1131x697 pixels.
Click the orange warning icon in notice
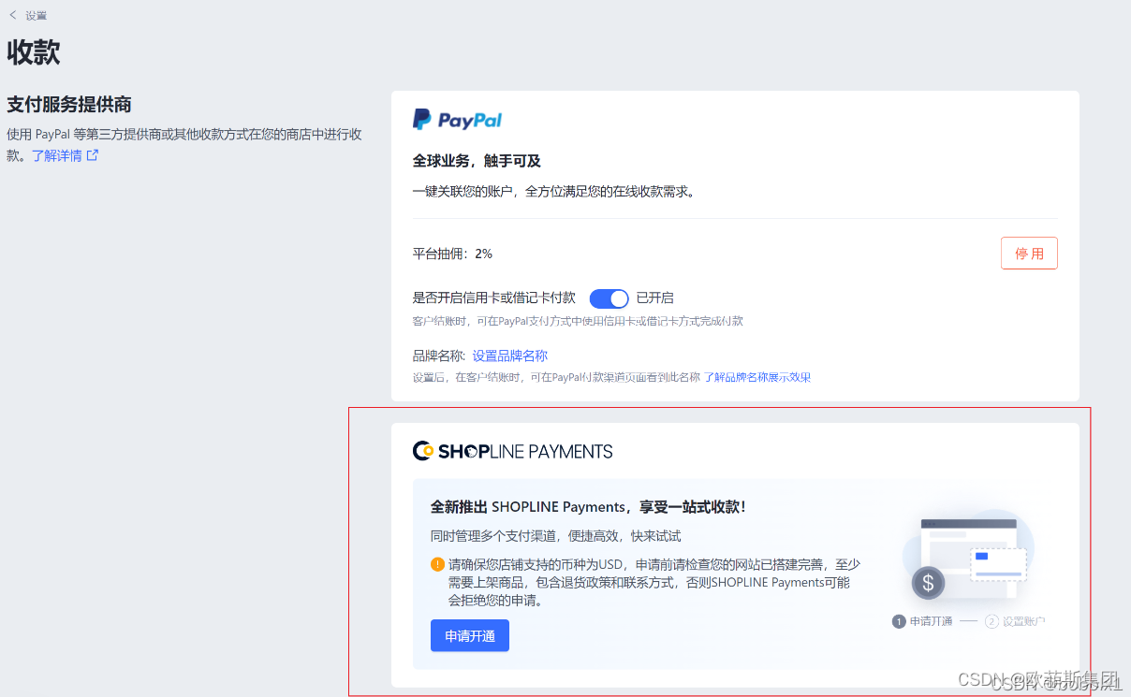coord(437,564)
